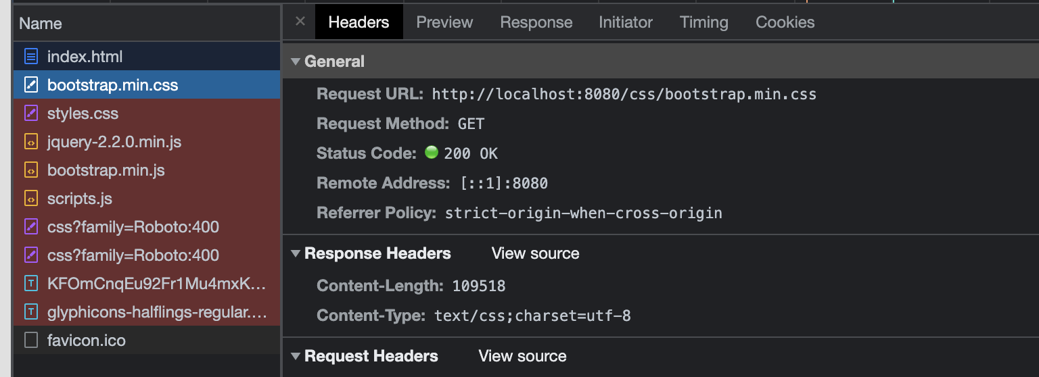Image resolution: width=1039 pixels, height=377 pixels.
Task: Switch to the Preview tab
Action: (444, 22)
